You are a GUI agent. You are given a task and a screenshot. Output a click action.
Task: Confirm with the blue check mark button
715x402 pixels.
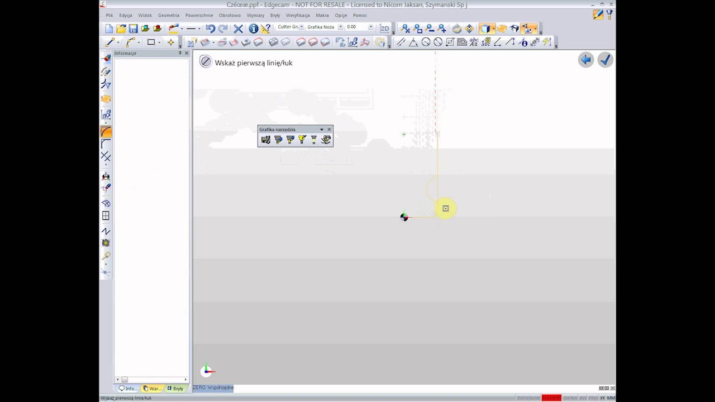[606, 60]
